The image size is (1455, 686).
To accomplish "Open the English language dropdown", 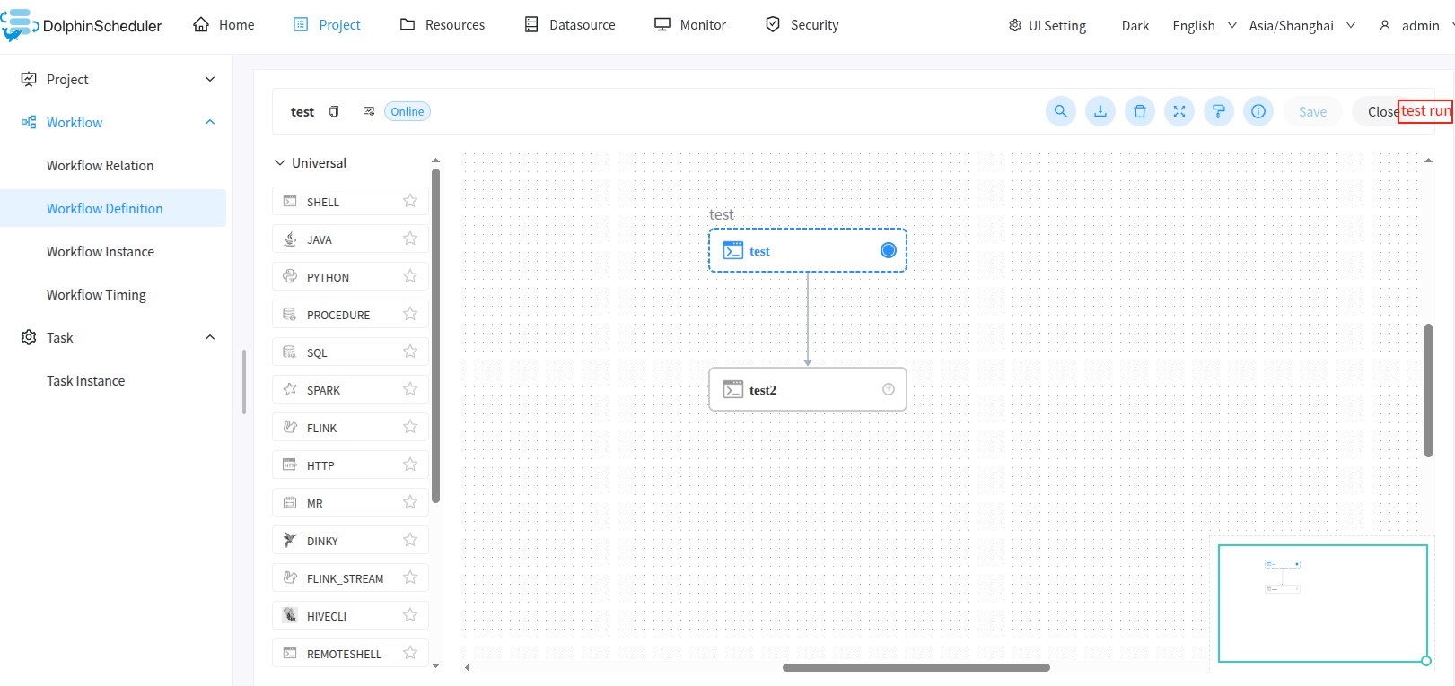I will point(1204,25).
